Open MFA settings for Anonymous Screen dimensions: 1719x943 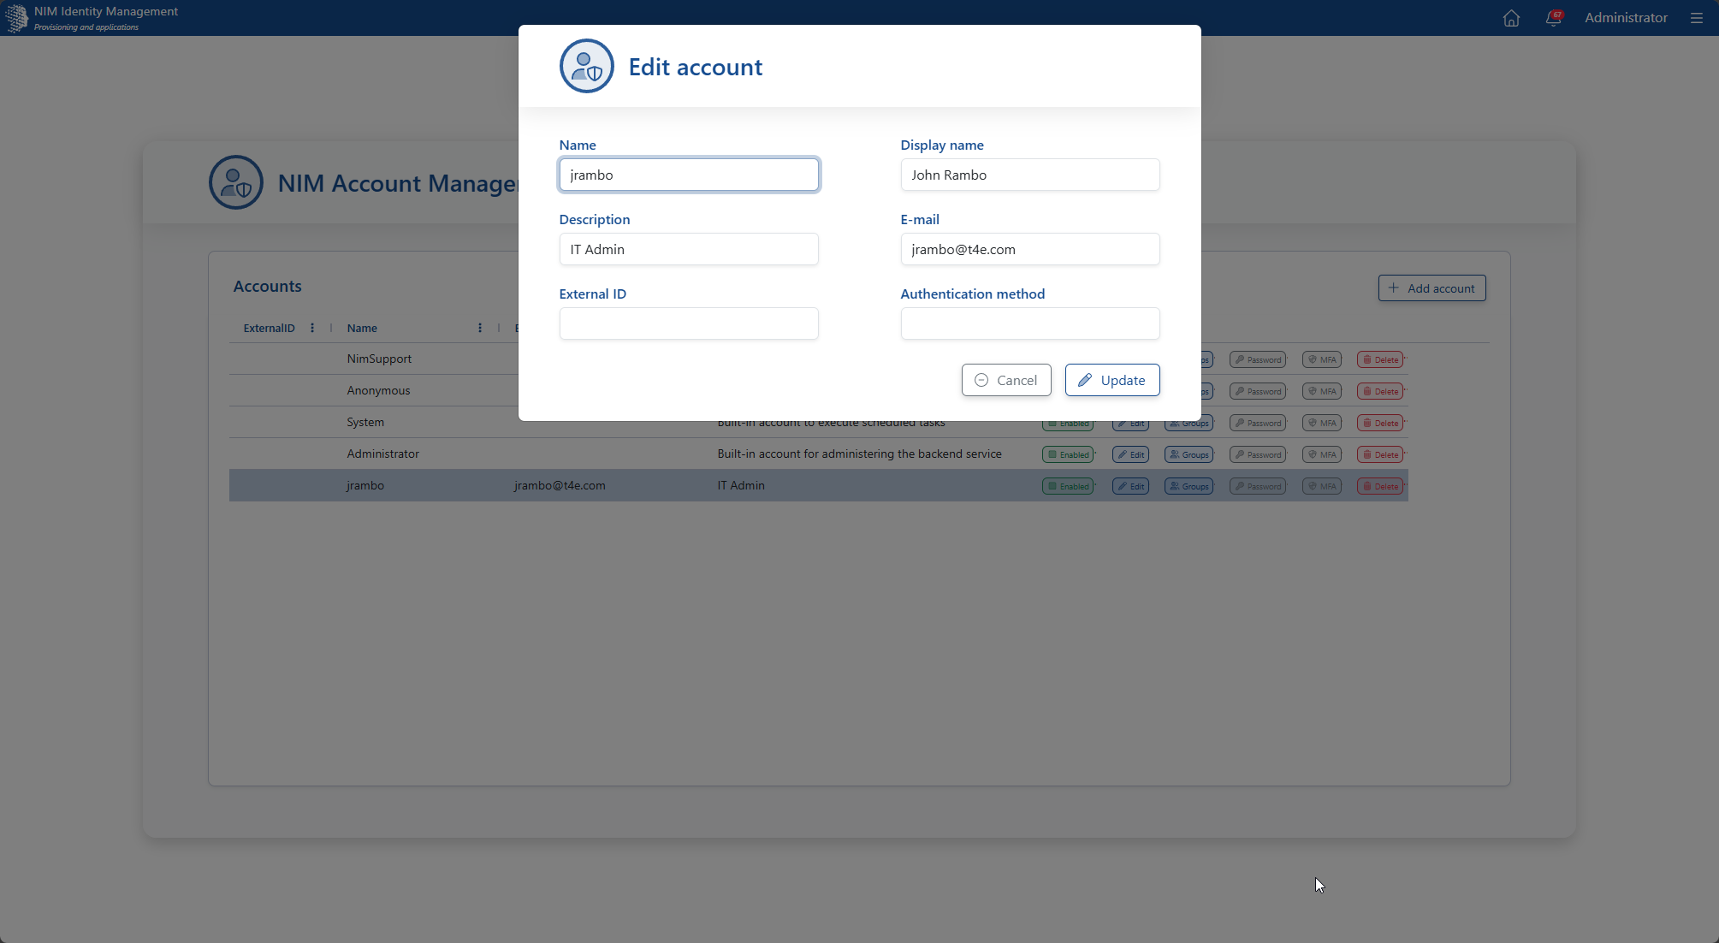coord(1322,391)
